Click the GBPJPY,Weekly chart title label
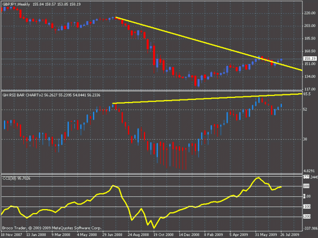This screenshot has height=238, width=318. pos(16,4)
